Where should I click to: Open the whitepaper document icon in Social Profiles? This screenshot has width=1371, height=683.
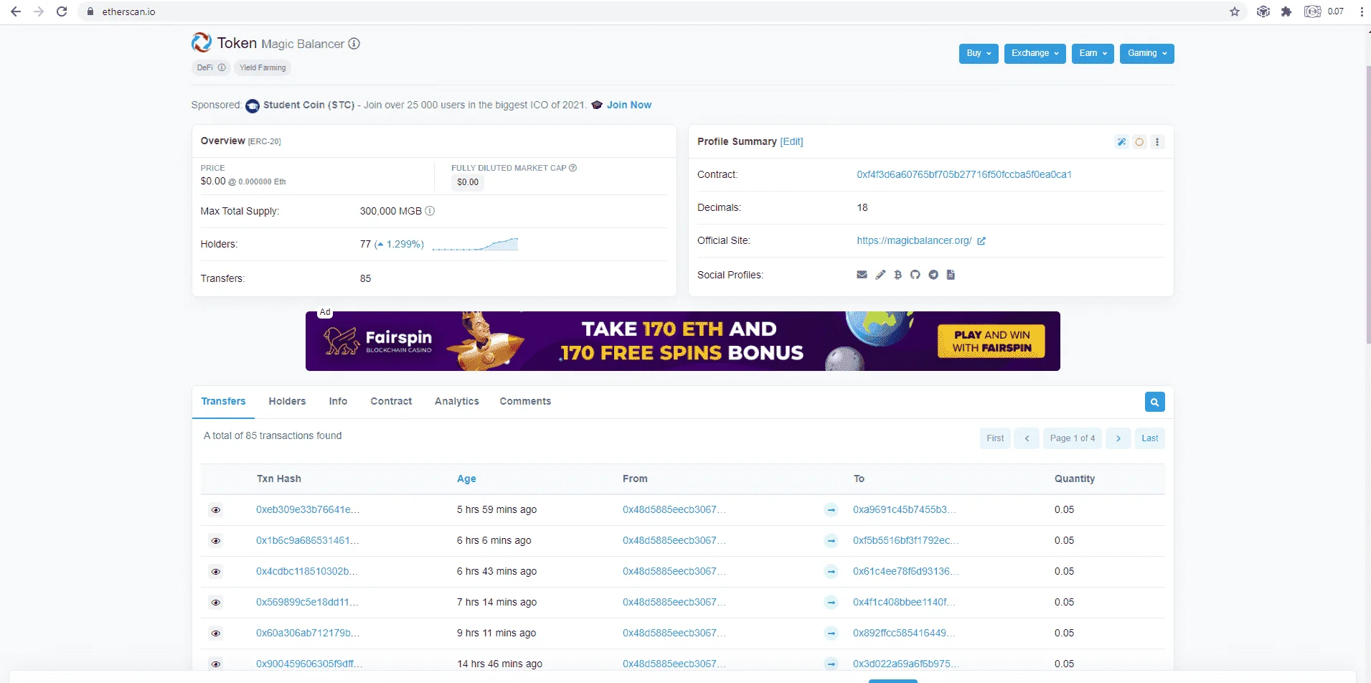click(951, 275)
